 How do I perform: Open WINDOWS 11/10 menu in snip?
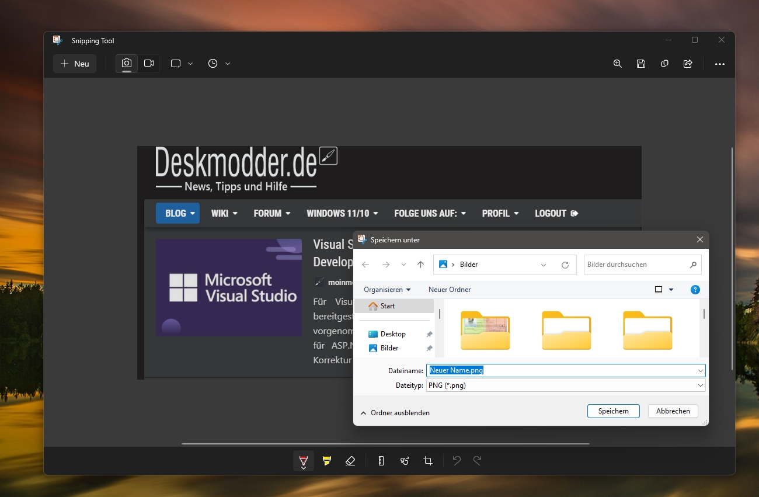[342, 213]
